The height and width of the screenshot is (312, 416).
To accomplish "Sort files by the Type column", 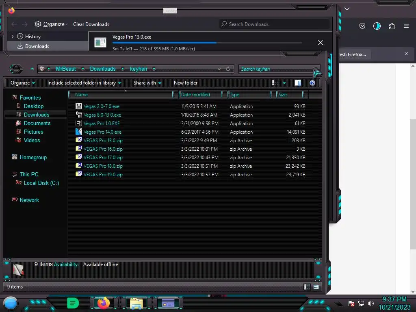I will 249,94.
